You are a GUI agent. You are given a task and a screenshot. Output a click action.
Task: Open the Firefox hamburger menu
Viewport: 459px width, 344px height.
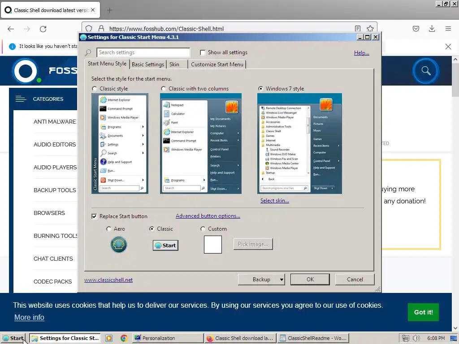(x=448, y=29)
